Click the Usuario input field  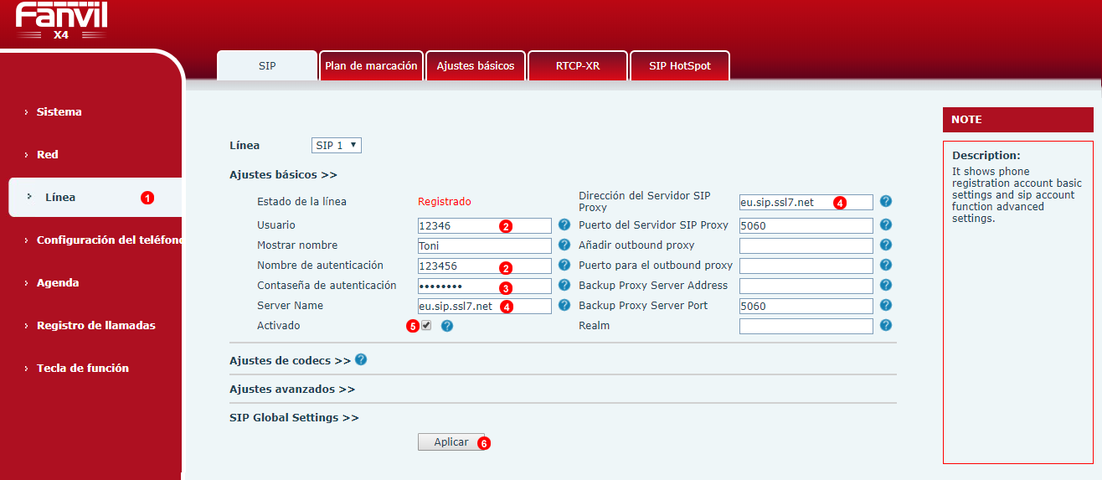click(x=485, y=225)
